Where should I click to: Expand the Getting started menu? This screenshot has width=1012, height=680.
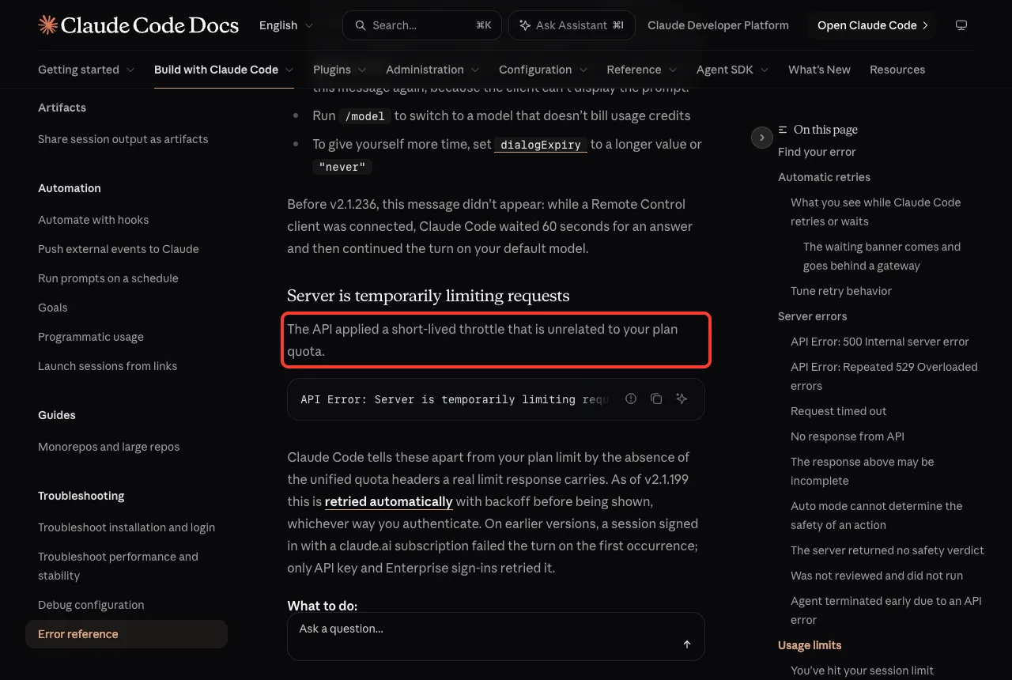click(x=86, y=70)
